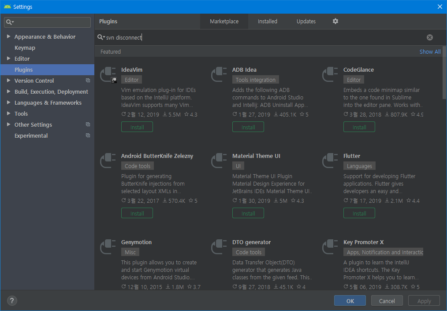Image resolution: width=447 pixels, height=311 pixels.
Task: Click the 'Misc' tag on Genymotion
Action: tap(130, 252)
